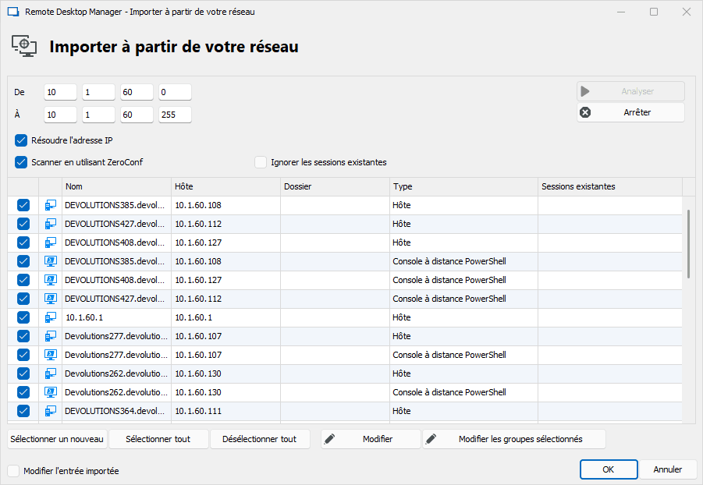Click the network scan icon beside the title

pos(24,46)
